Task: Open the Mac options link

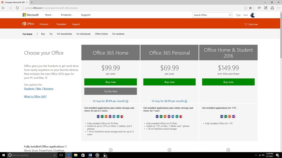Action: tap(39, 89)
